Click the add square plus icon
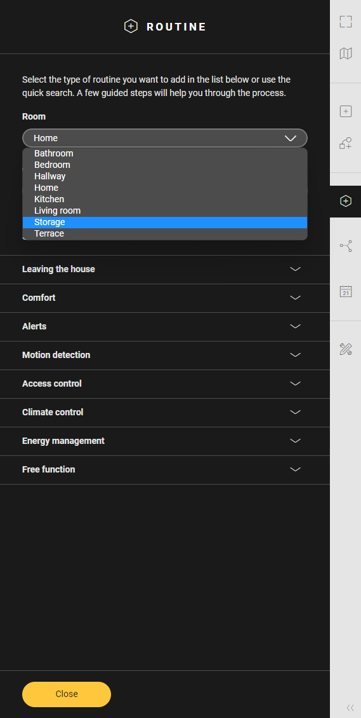The image size is (361, 718). click(x=346, y=111)
